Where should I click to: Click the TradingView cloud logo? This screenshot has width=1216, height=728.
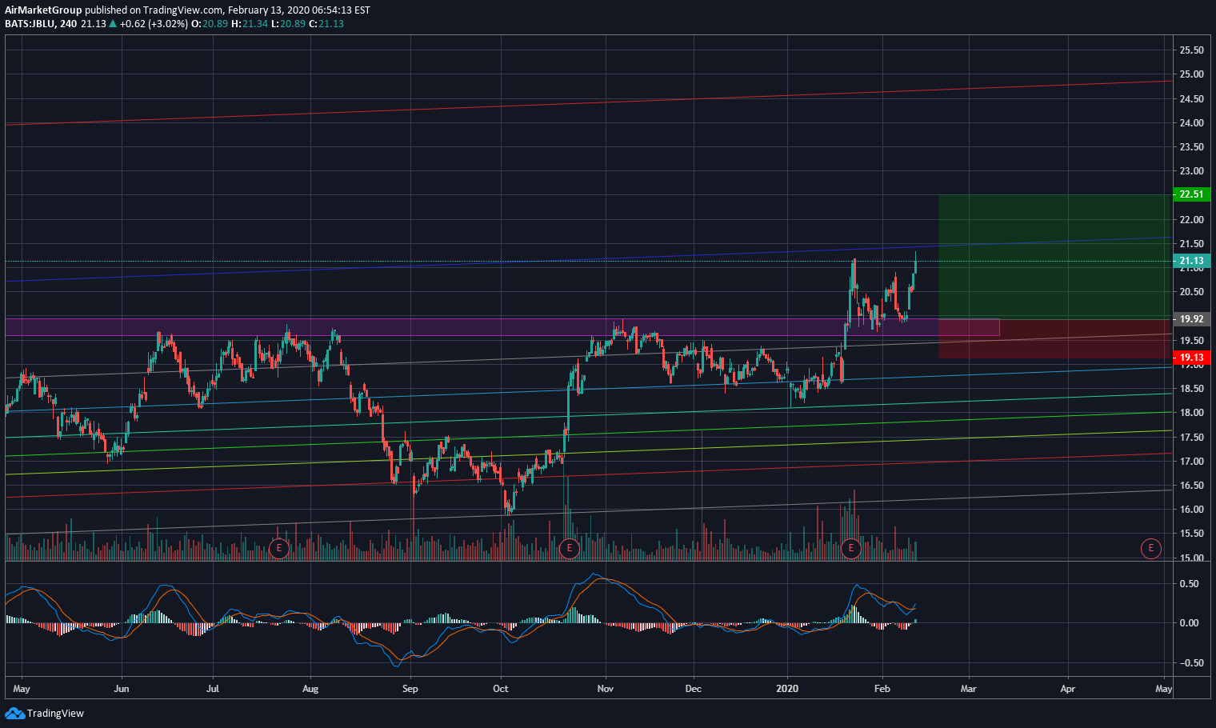pos(14,713)
